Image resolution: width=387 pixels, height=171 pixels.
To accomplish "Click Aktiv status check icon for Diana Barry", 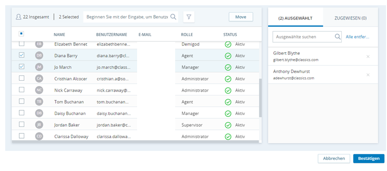I will point(228,56).
